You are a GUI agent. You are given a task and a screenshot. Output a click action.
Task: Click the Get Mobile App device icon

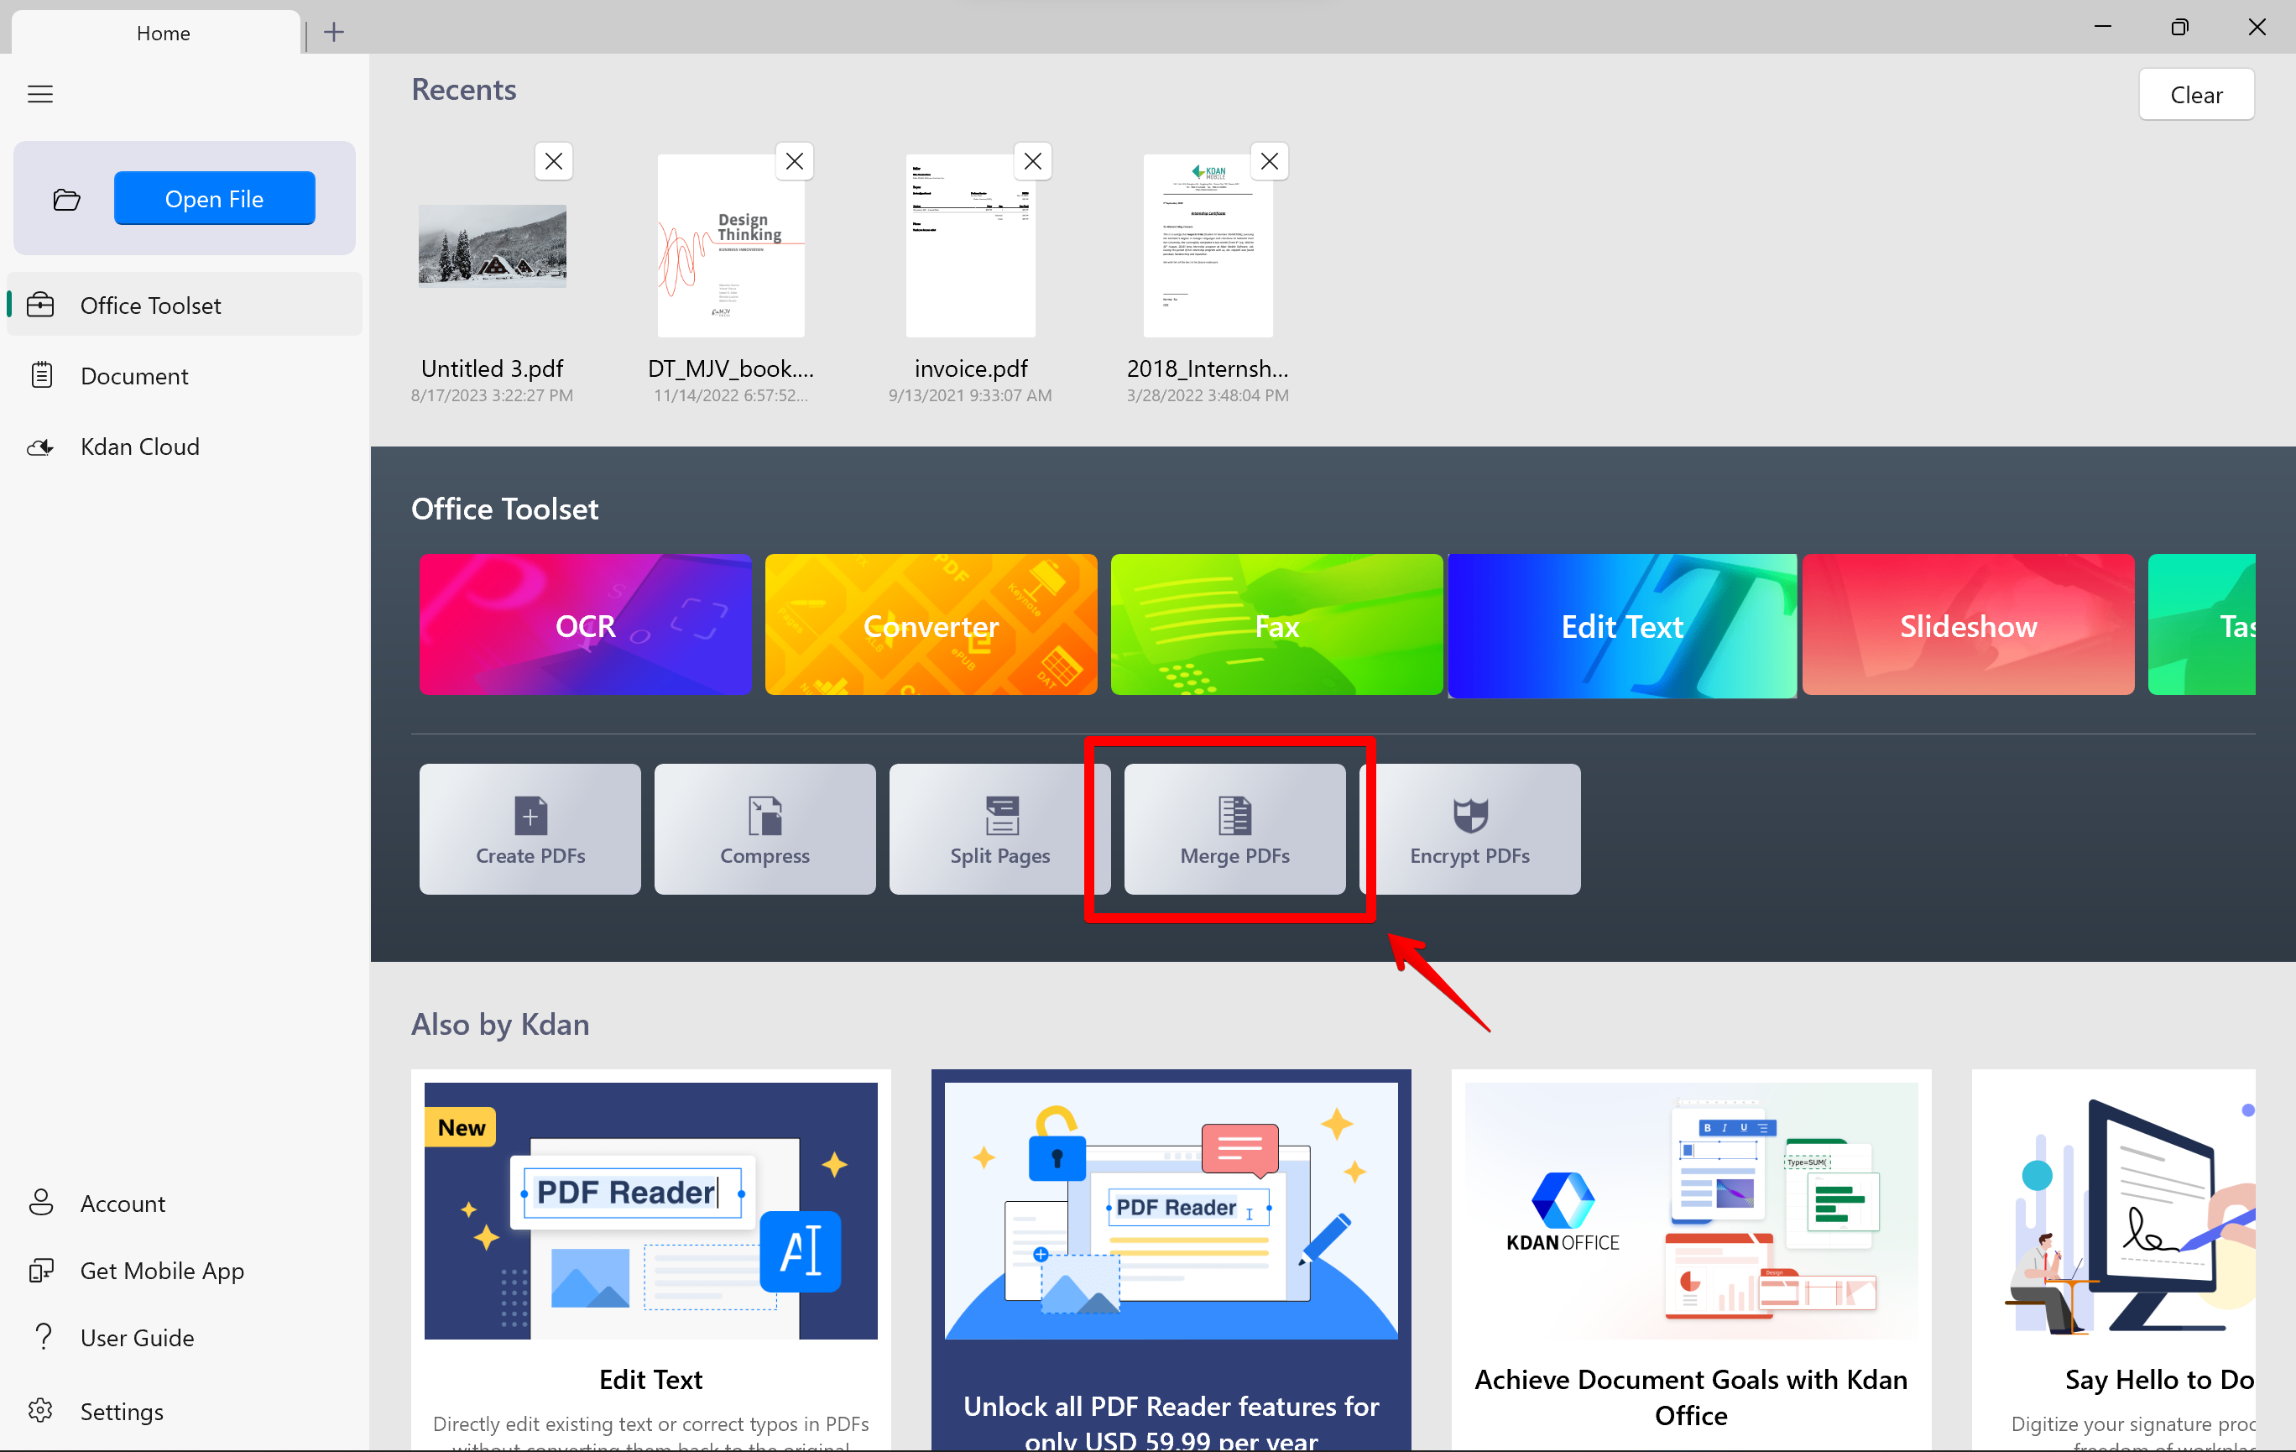pyautogui.click(x=41, y=1270)
